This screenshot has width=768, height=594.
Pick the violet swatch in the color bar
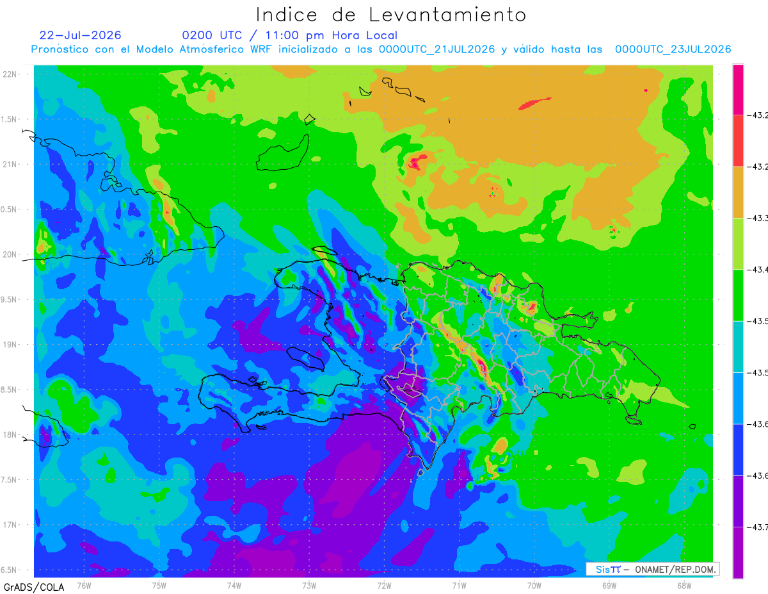(738, 501)
